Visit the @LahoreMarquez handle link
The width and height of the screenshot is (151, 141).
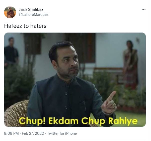point(34,15)
